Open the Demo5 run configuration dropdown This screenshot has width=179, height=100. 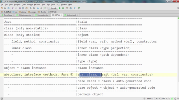click(x=53, y=8)
